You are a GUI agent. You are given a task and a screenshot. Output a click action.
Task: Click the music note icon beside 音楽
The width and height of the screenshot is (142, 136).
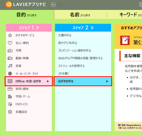pos(10,66)
